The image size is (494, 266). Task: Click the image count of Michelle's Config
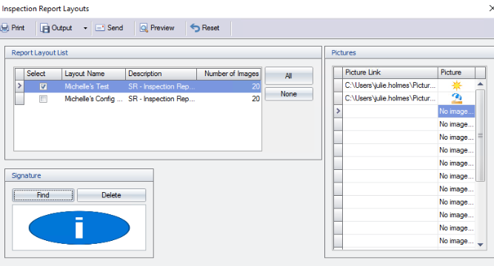point(256,99)
